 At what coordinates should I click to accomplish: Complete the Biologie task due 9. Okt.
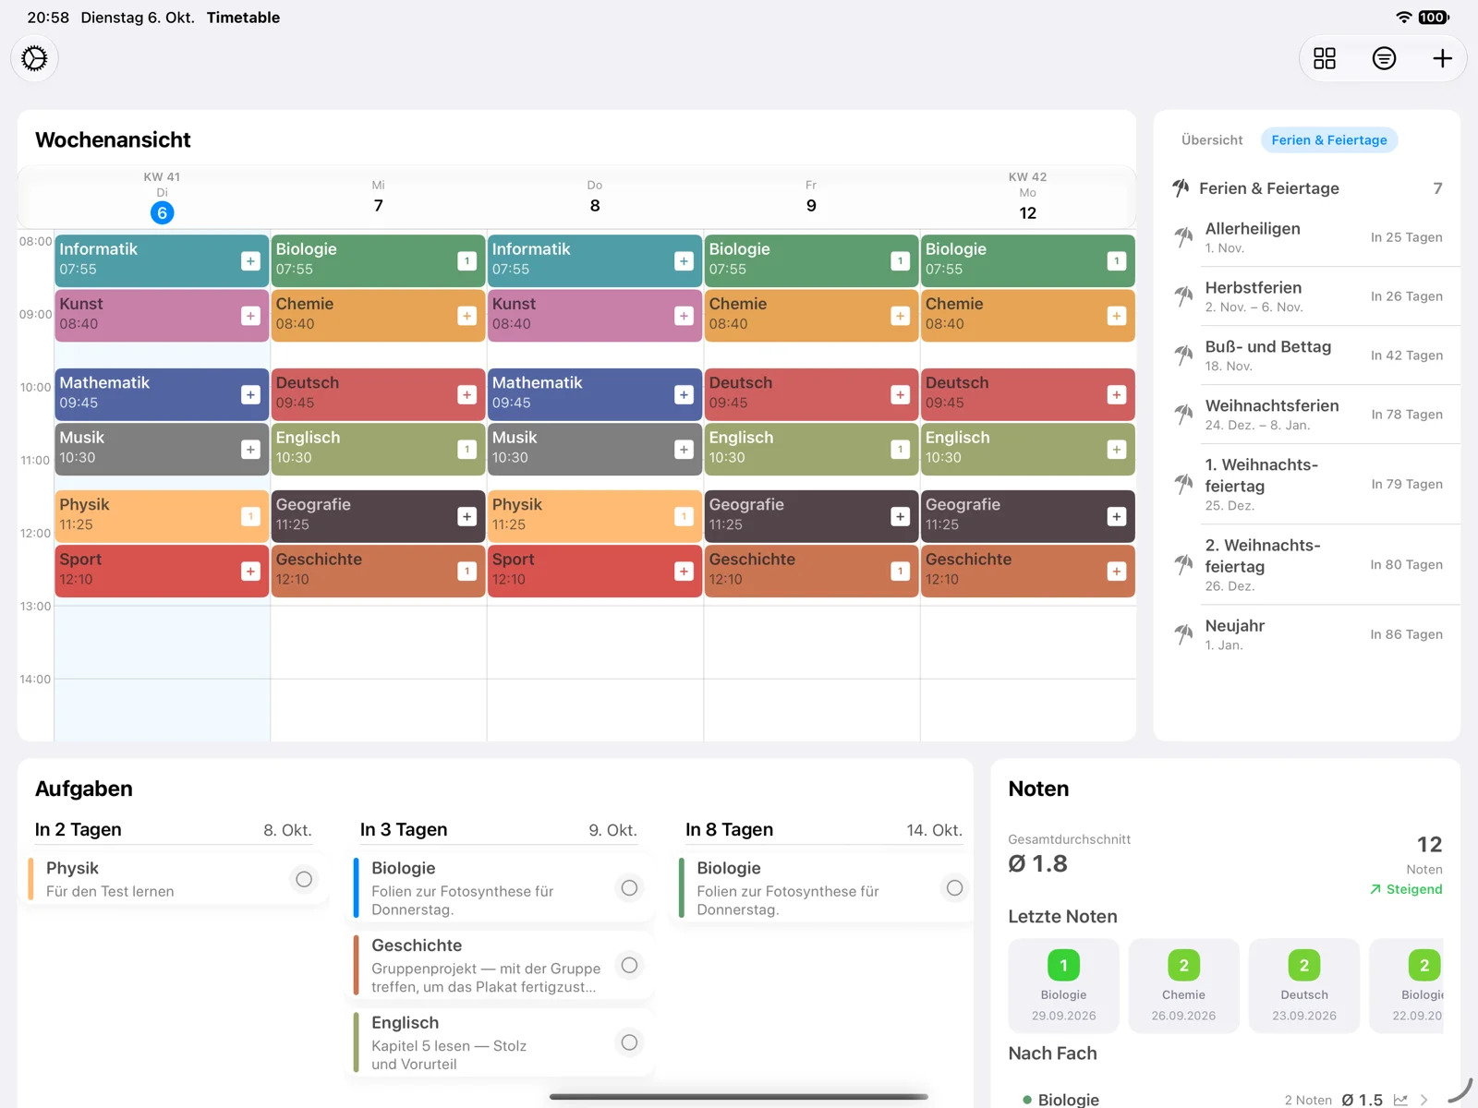coord(629,887)
